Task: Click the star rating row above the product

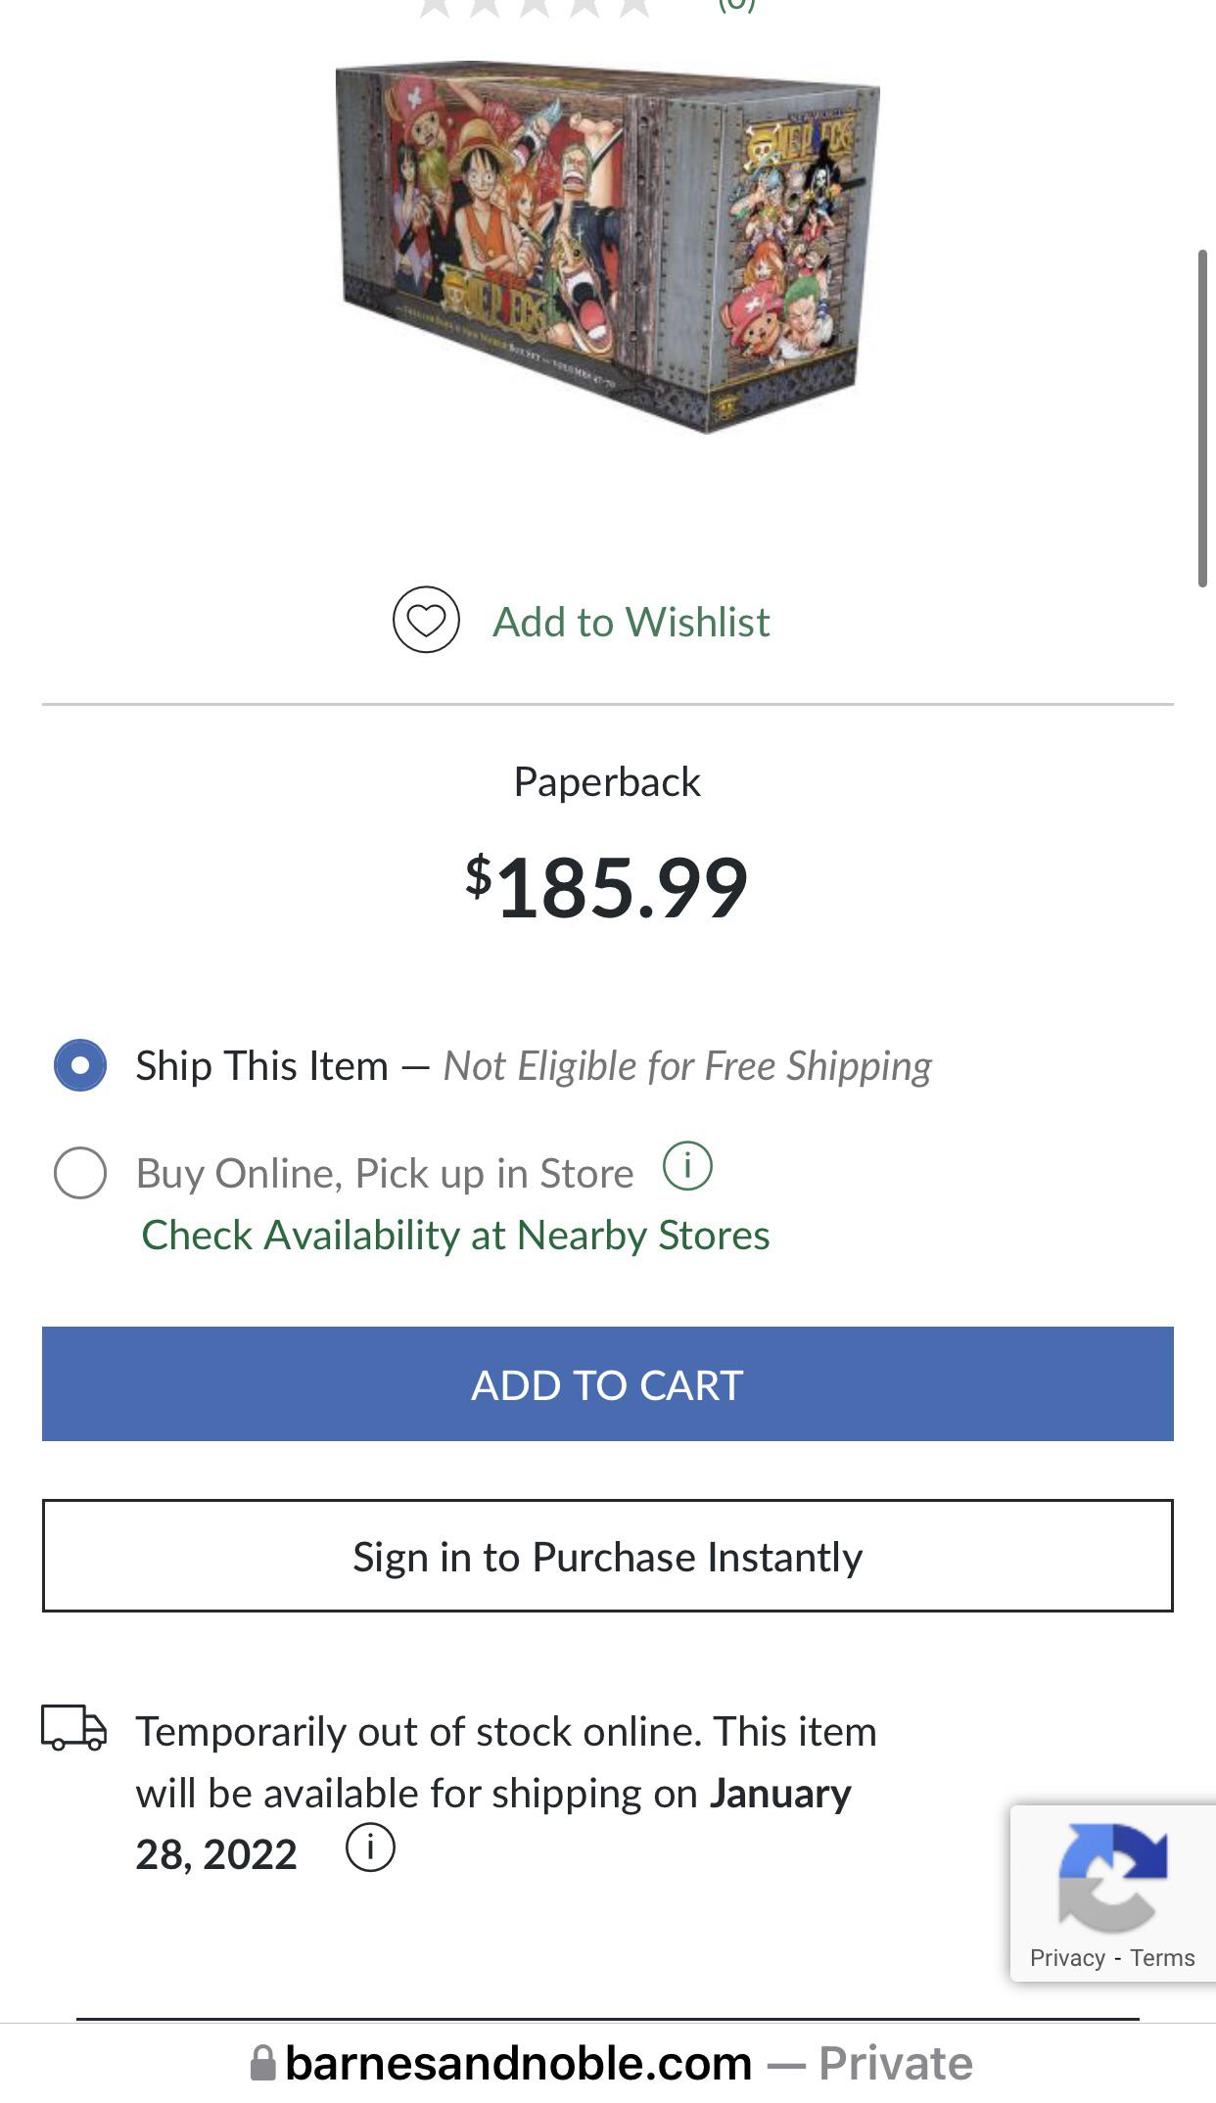Action: [535, 6]
